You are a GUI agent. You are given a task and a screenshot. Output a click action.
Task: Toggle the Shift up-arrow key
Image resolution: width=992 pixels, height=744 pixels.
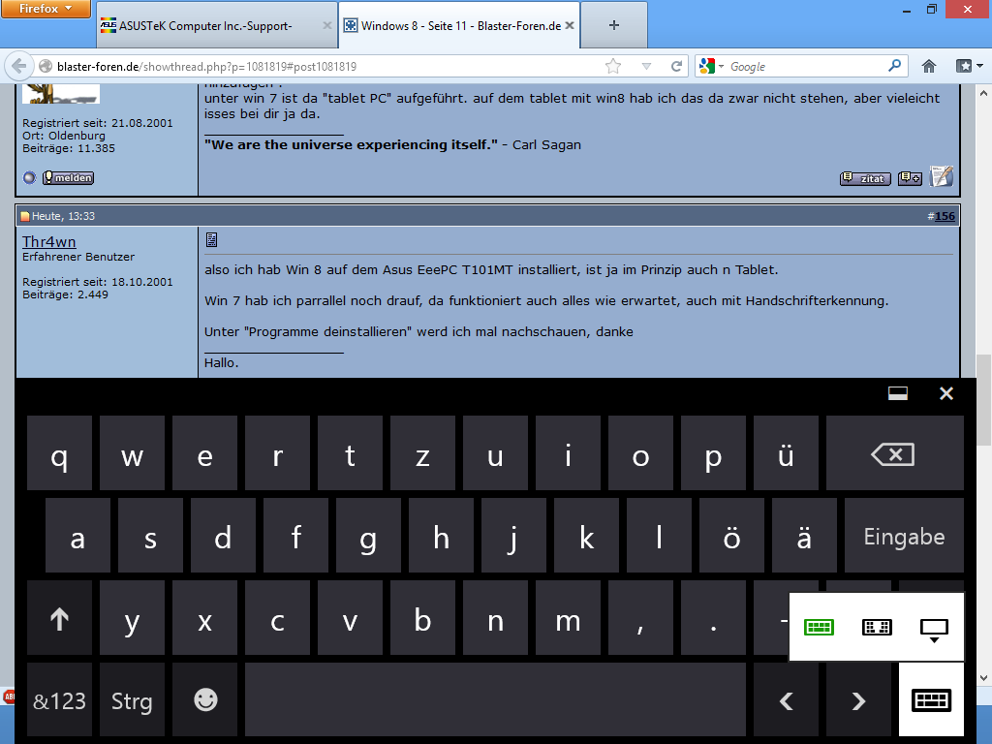click(59, 620)
